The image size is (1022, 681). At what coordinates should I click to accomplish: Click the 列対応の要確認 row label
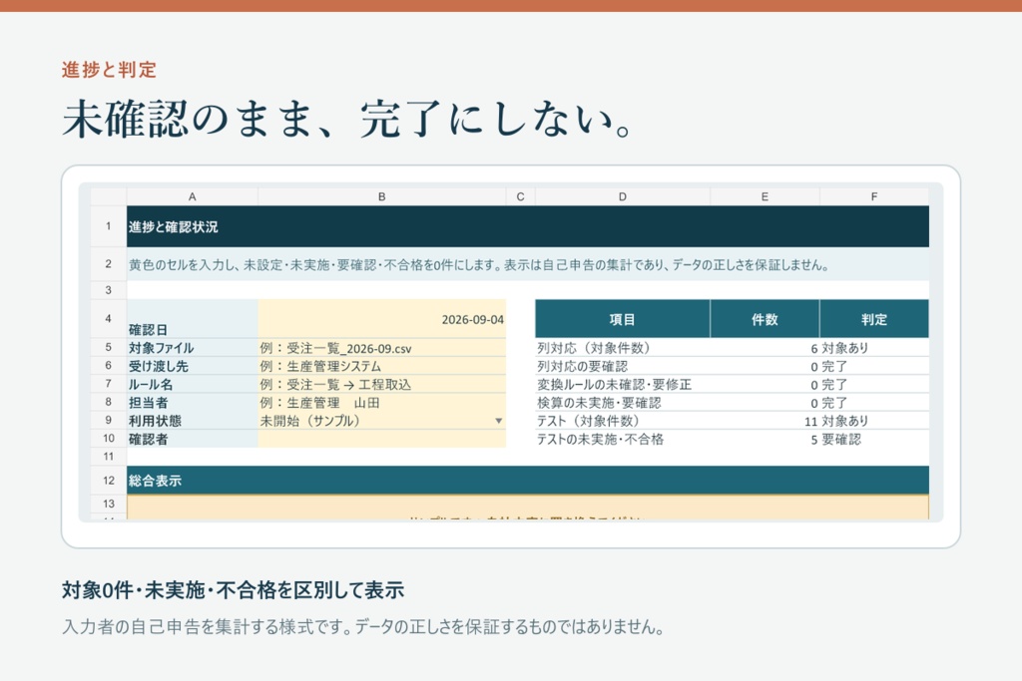pyautogui.click(x=623, y=366)
